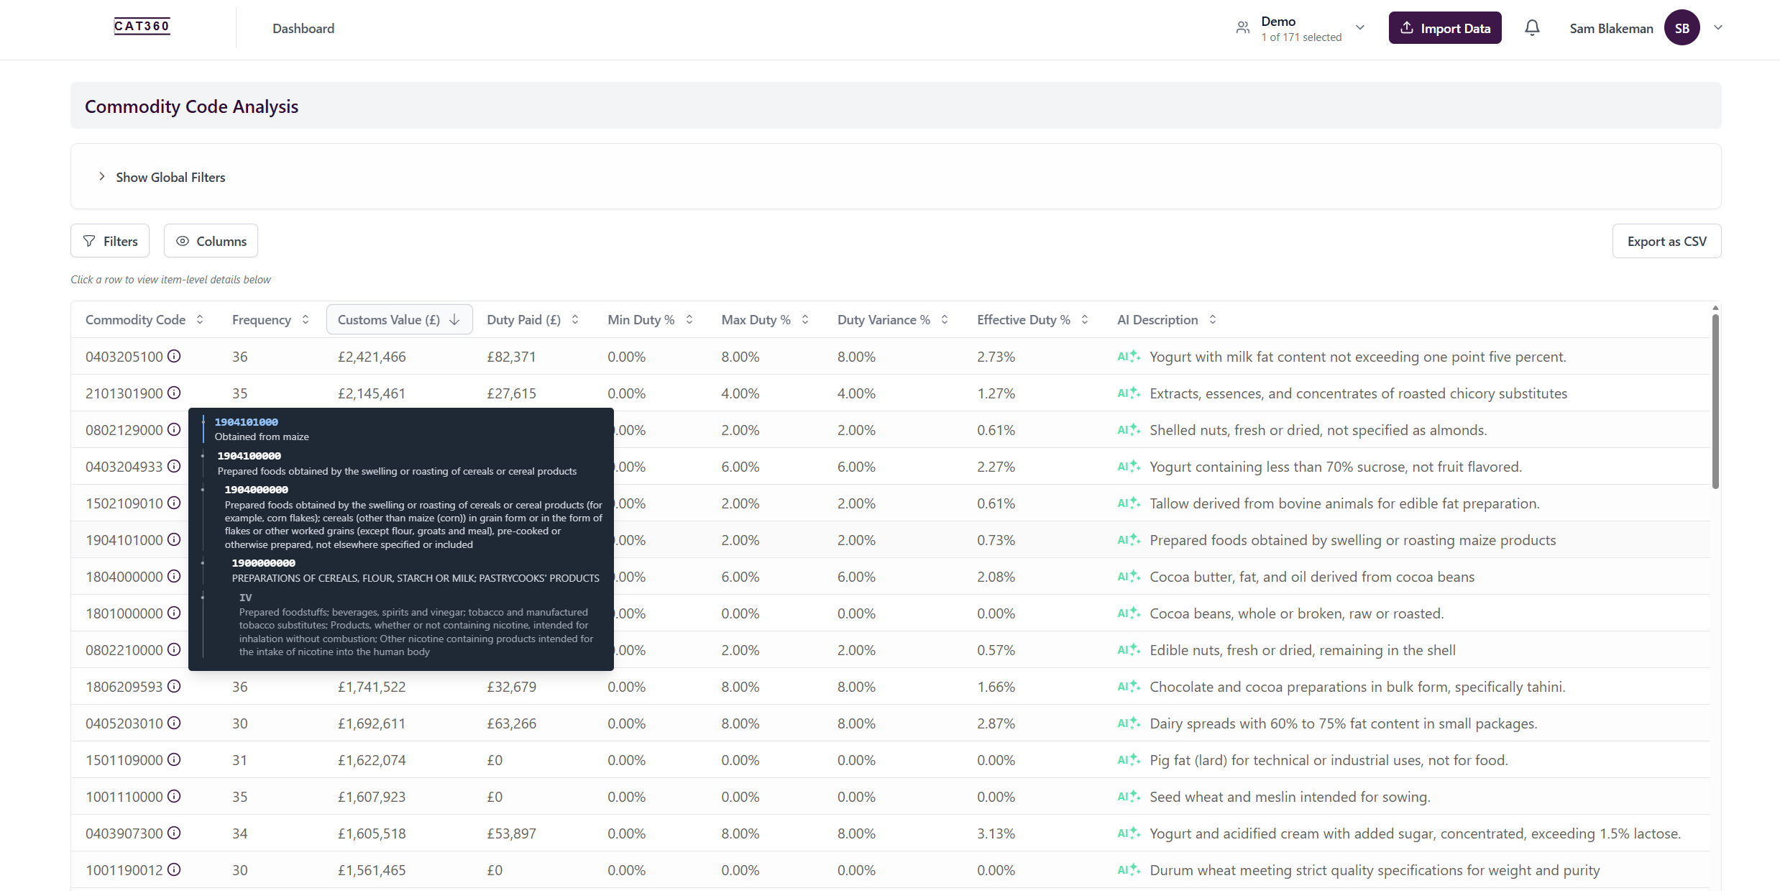1780x891 pixels.
Task: Open the Columns visibility button
Action: click(x=211, y=241)
